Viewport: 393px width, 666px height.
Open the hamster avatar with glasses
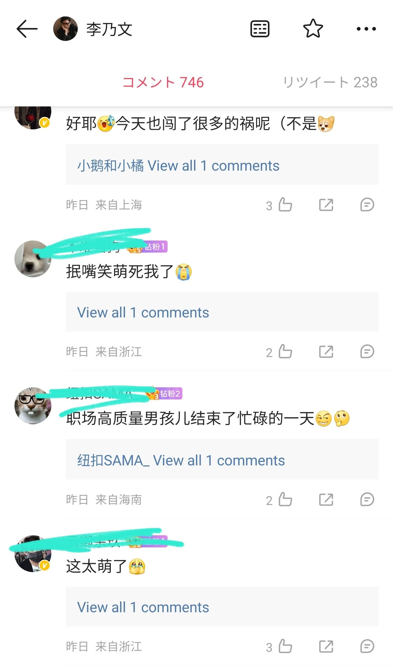[33, 406]
